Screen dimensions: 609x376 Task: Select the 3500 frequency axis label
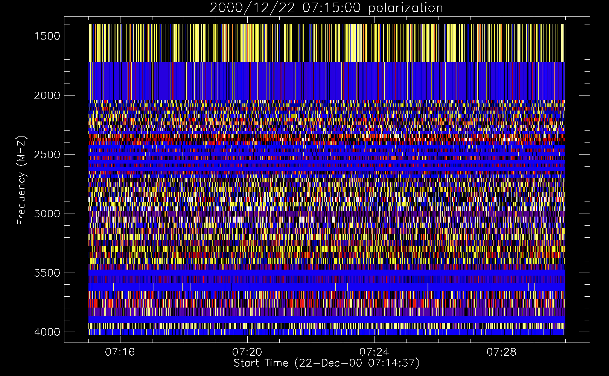[x=47, y=273]
